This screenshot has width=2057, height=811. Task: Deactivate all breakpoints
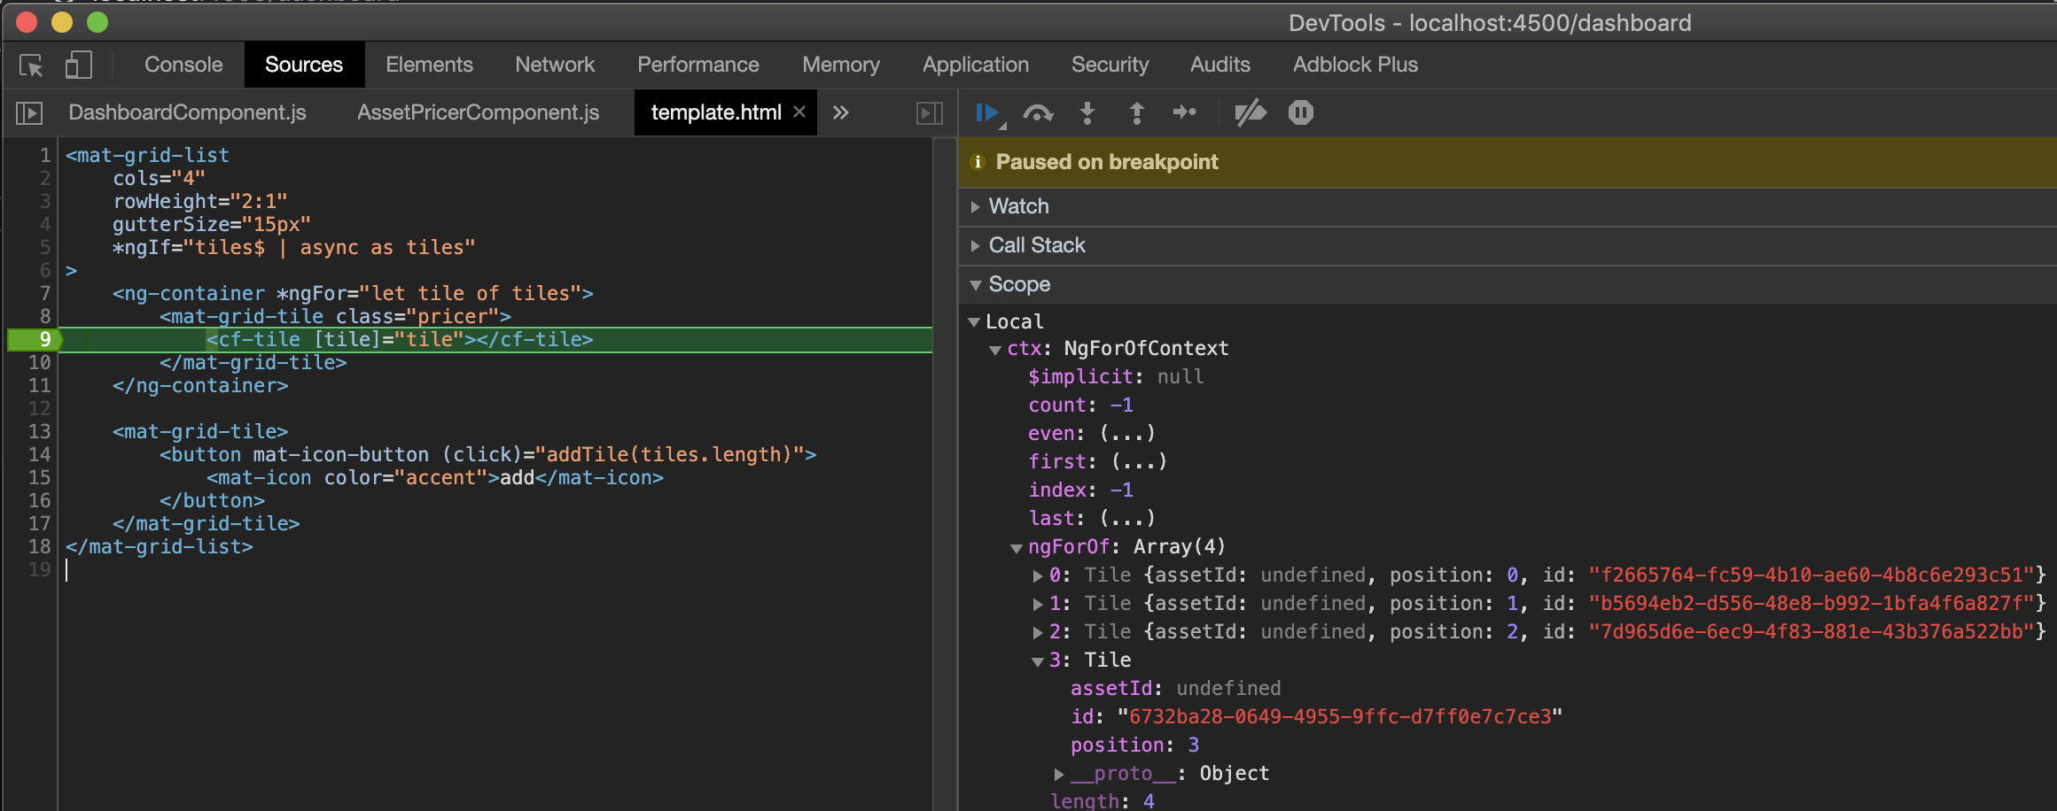[x=1250, y=112]
